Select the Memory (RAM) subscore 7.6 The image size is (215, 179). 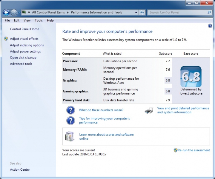(168, 70)
